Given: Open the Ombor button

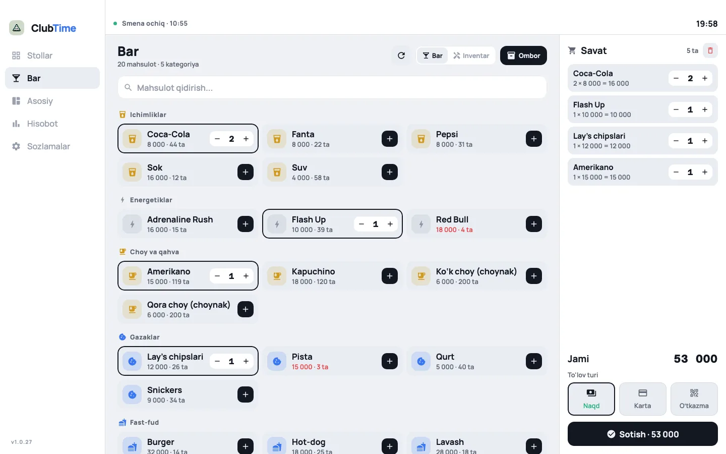Looking at the screenshot, I should point(523,55).
